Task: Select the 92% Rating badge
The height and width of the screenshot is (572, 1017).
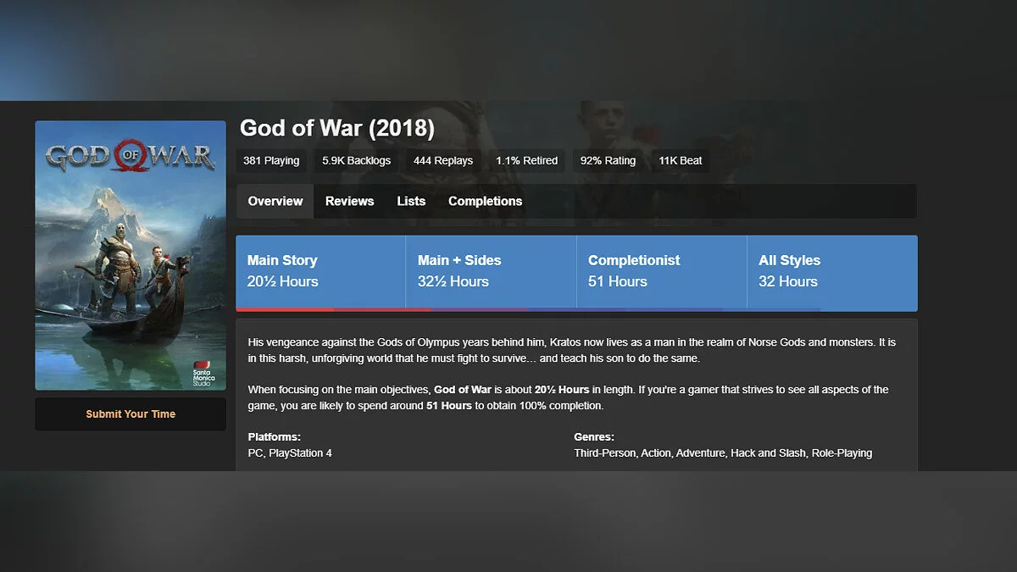Action: click(608, 161)
